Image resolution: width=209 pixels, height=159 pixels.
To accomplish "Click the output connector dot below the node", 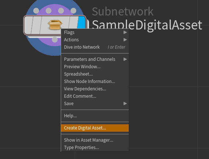I will pyautogui.click(x=55, y=39).
